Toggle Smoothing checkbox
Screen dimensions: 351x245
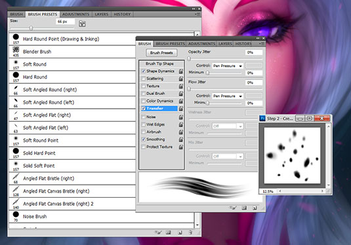144,140
